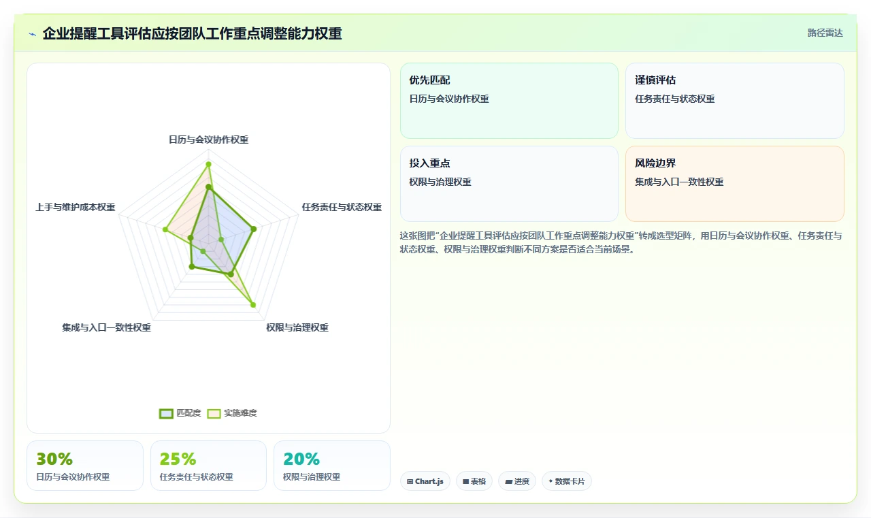Click 集成与入口一致性权重 radar axis label
The image size is (871, 518).
(106, 327)
